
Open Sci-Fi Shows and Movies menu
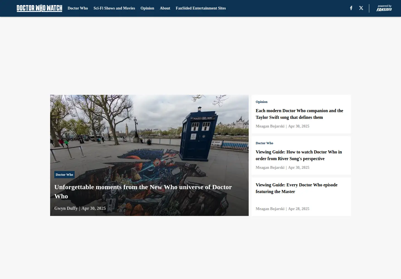click(x=114, y=8)
